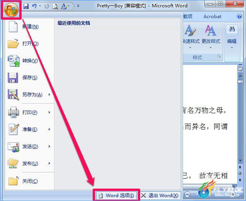
Task: Expand the 另存为(A) submenu arrow
Action: click(x=49, y=95)
